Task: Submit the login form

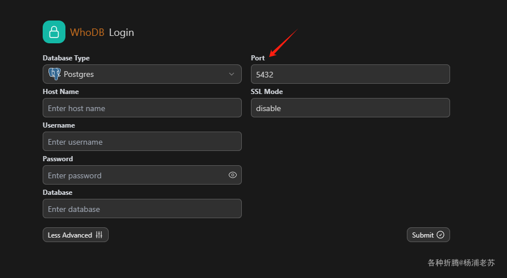Action: (428, 235)
